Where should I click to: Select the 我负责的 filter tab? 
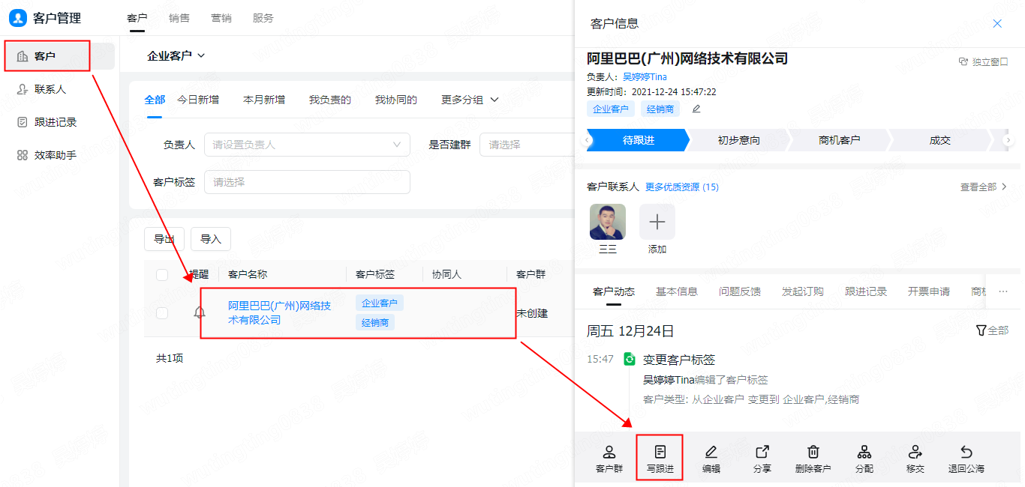pos(330,100)
